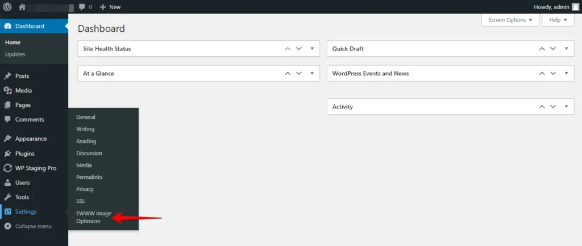Viewport: 582px width, 246px height.
Task: Move WordPress Events and News down
Action: (553, 73)
